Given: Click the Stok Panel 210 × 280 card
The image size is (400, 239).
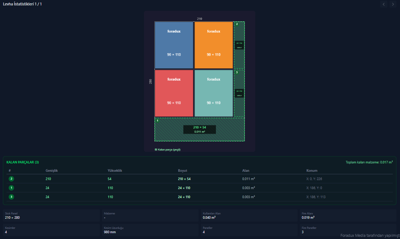Looking at the screenshot, I should [x=51, y=215].
